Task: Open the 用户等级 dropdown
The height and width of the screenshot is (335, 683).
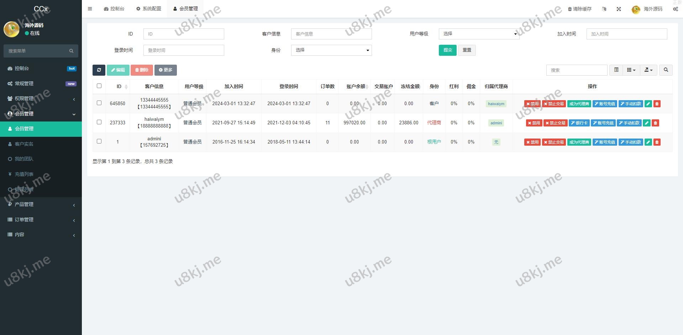Action: [479, 34]
